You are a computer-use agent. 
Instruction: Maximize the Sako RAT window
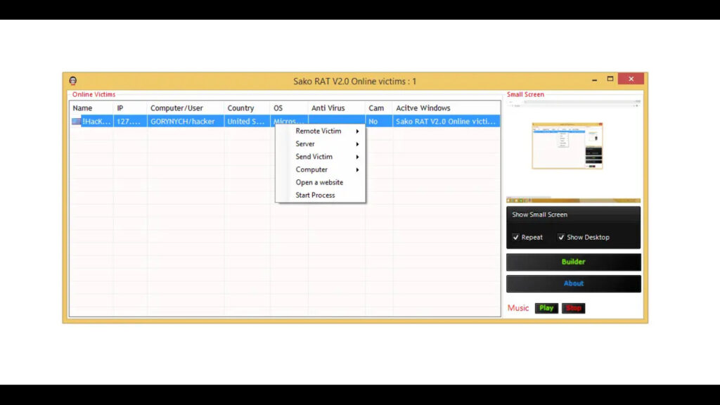coord(610,79)
